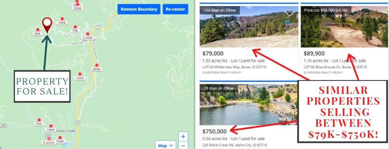389x149 pixels.
Task: View the $89,900 dirt road listing photo
Action: pos(345,27)
